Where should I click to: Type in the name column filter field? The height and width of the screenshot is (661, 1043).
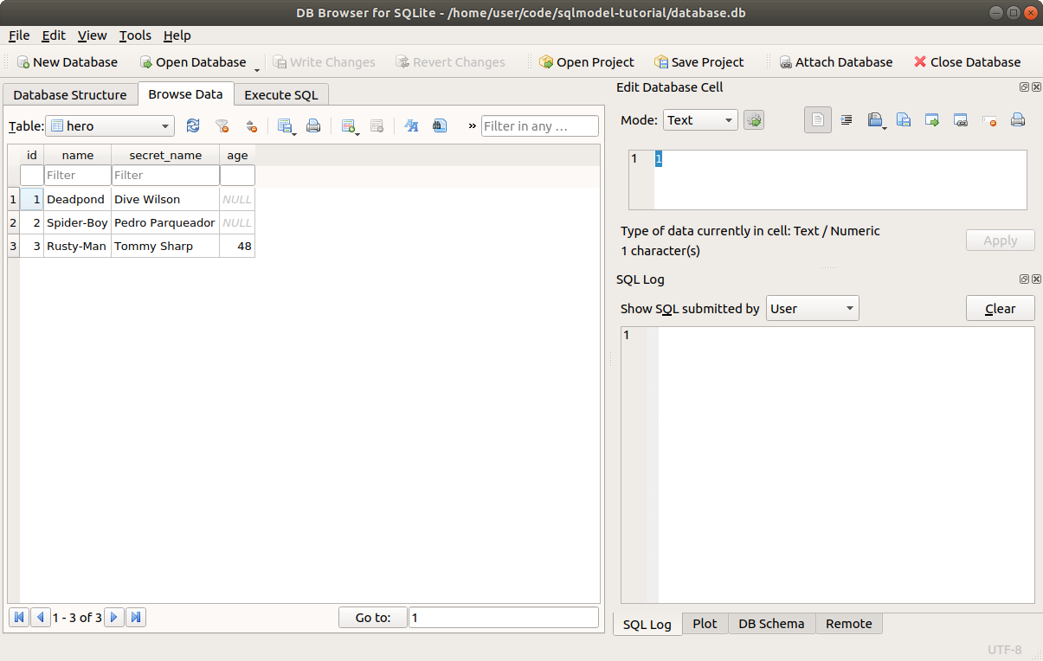coord(77,175)
